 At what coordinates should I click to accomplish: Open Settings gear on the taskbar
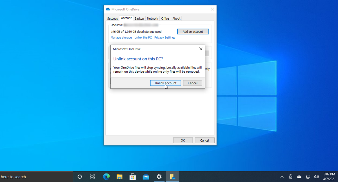pyautogui.click(x=159, y=177)
